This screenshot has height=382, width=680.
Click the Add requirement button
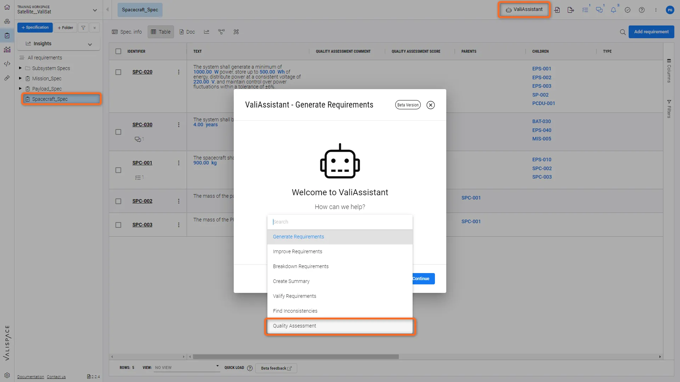[651, 32]
